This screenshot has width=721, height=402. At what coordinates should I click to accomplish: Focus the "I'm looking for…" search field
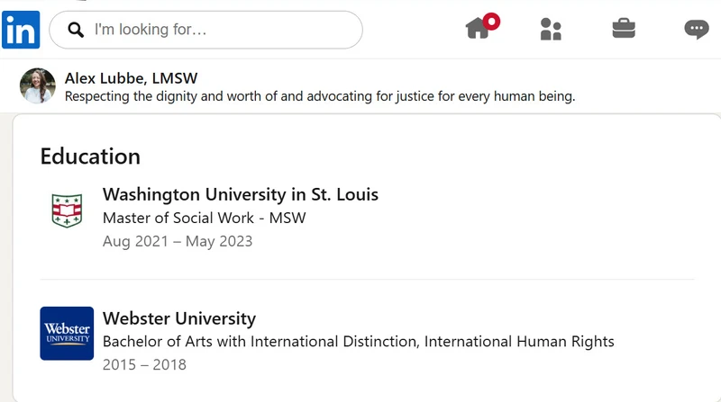(205, 30)
